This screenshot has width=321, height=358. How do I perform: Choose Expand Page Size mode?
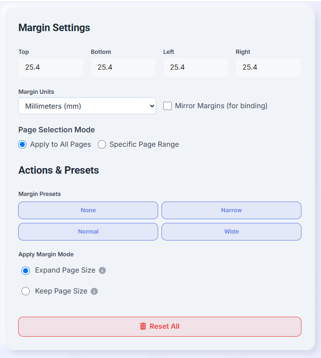(26, 271)
